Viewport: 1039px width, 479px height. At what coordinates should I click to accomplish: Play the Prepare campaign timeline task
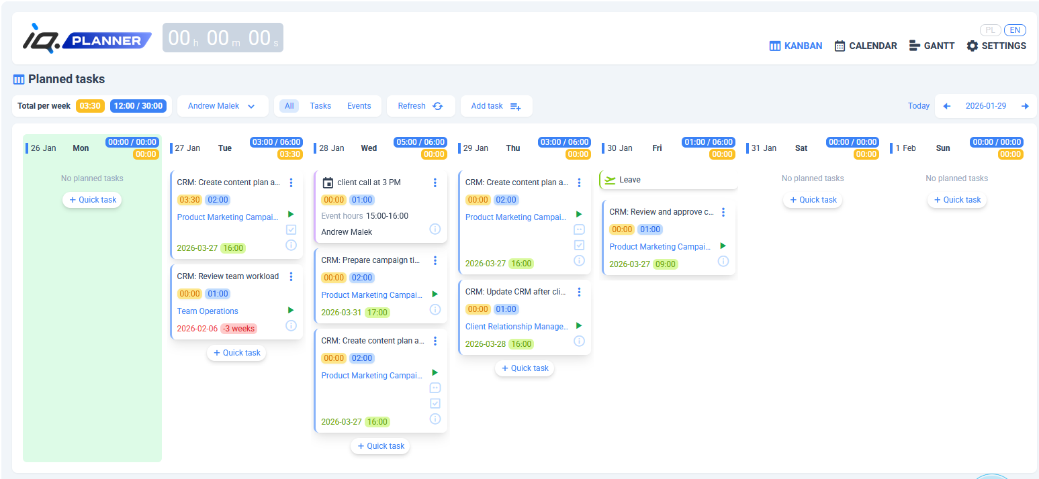point(435,295)
